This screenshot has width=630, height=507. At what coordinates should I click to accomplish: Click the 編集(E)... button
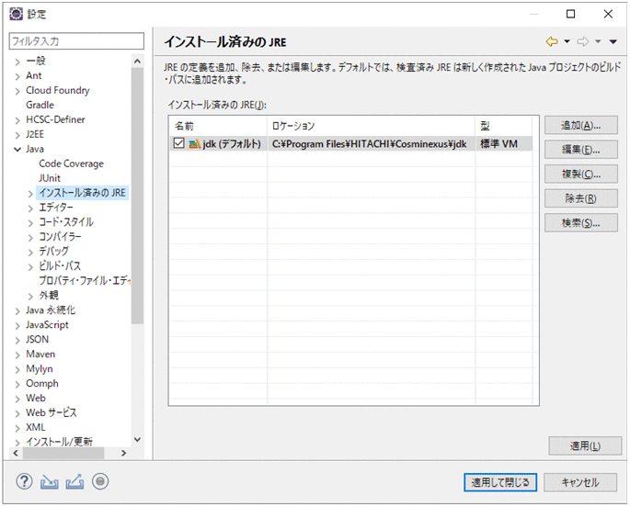pos(581,150)
